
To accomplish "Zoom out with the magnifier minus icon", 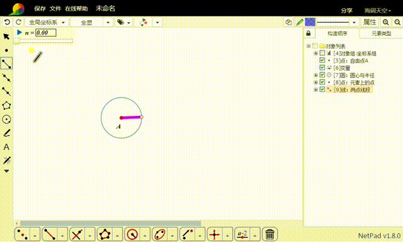I will tap(397, 22).
